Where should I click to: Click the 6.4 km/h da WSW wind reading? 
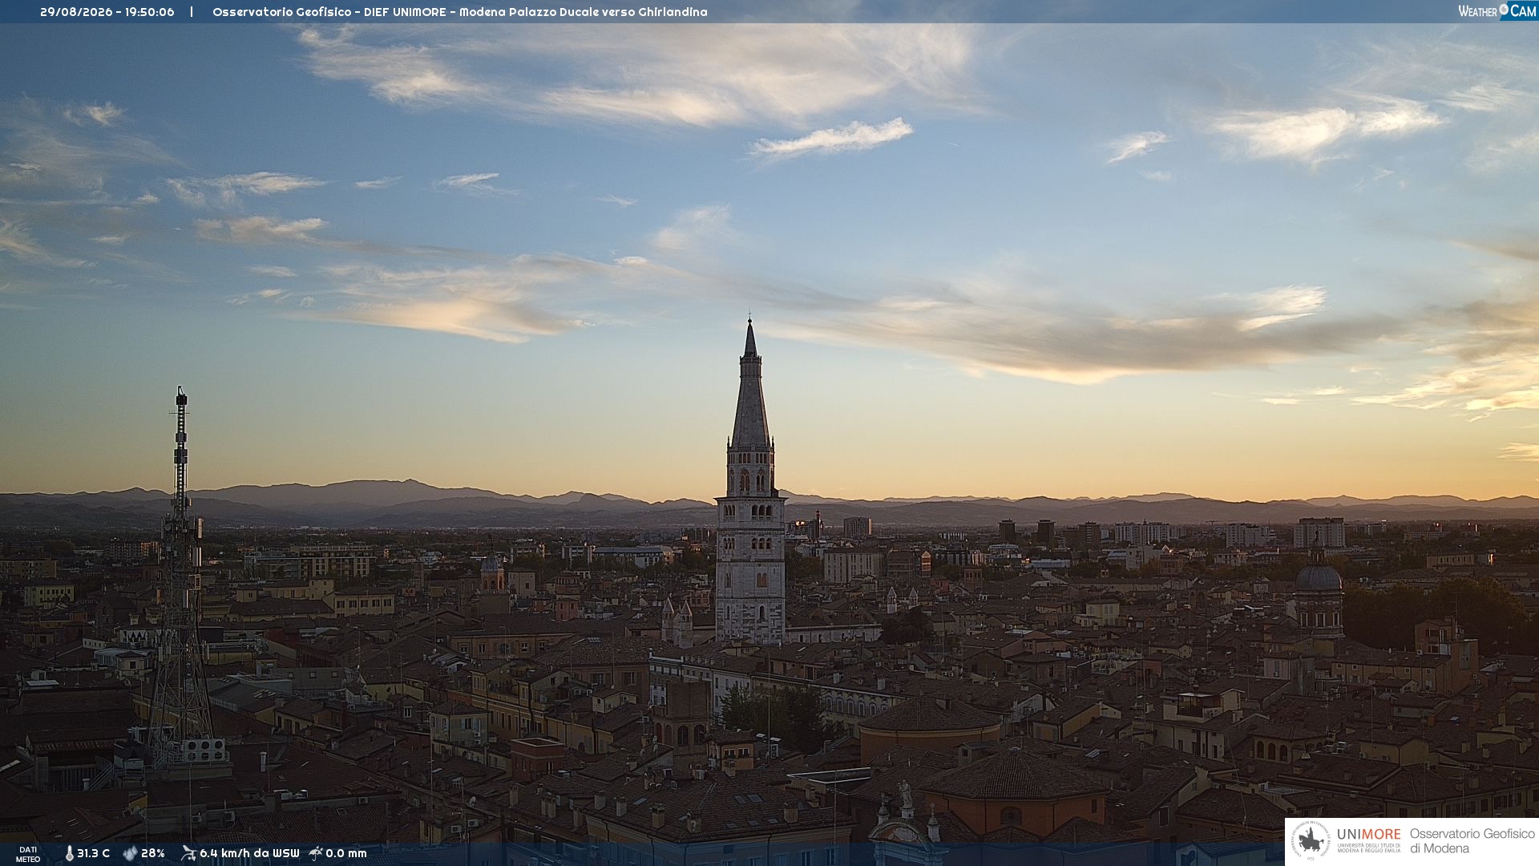click(x=249, y=853)
